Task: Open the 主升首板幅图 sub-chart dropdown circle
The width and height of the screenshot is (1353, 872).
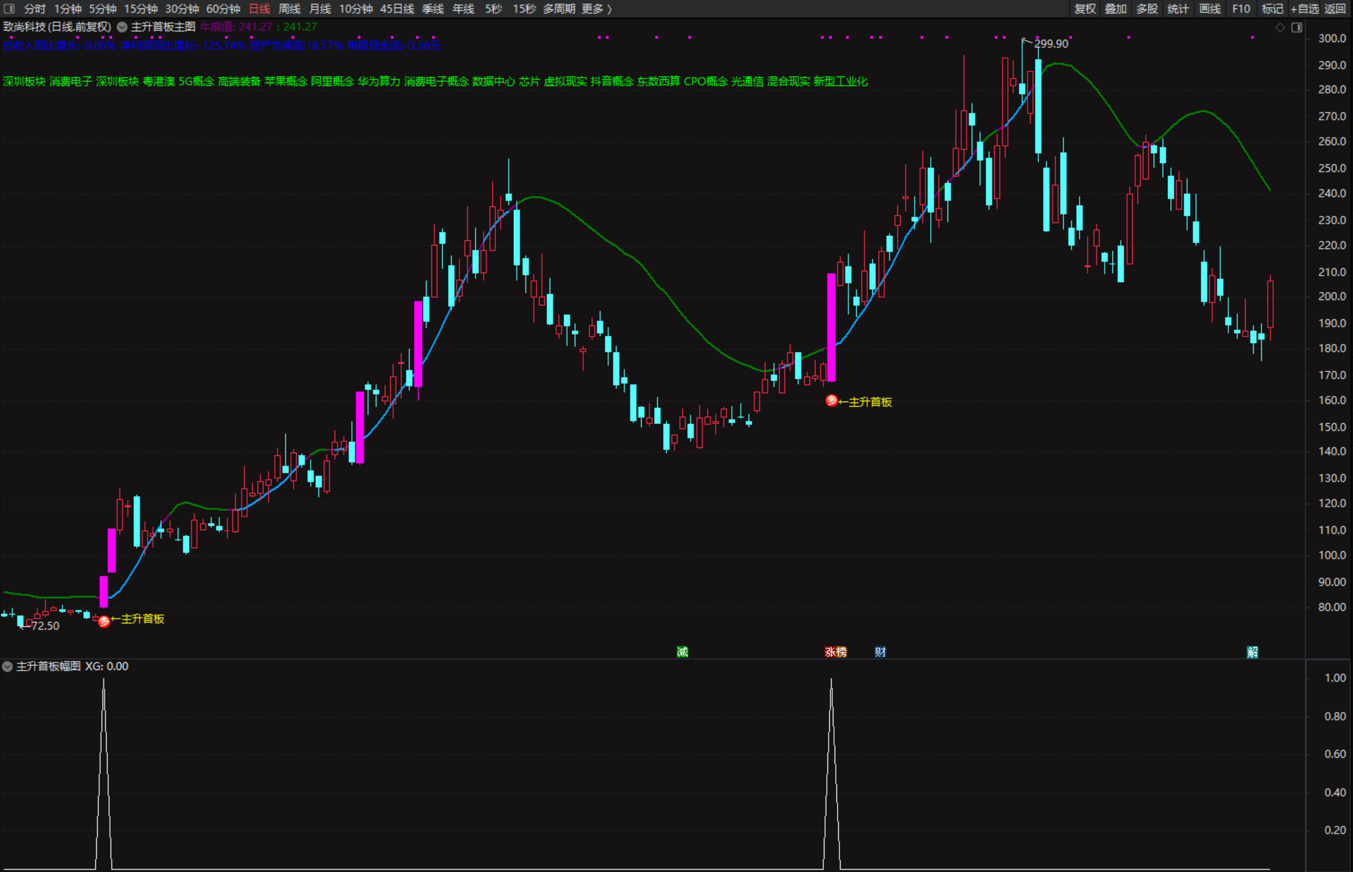Action: tap(8, 666)
